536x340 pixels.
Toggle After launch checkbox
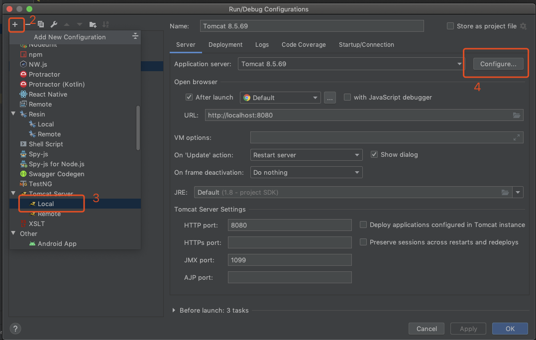pos(189,97)
